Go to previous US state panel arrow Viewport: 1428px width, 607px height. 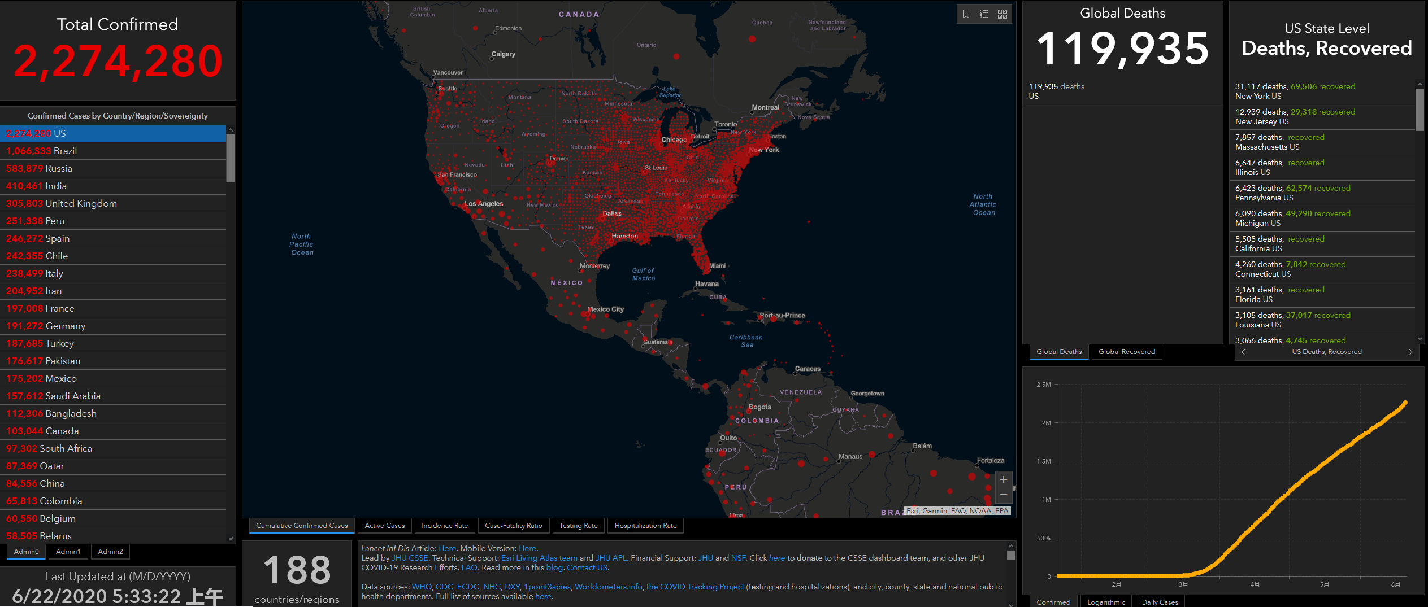(1244, 352)
